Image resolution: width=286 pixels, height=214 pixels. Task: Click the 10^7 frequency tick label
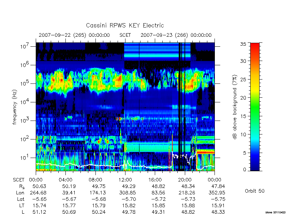(25, 46)
